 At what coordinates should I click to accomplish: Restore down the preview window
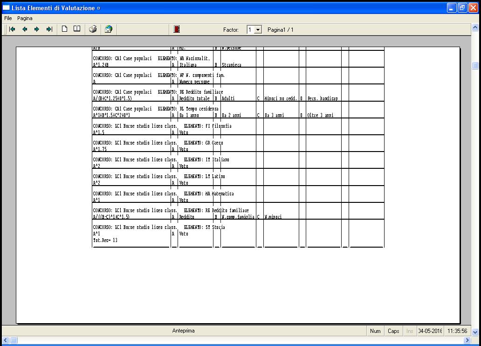pyautogui.click(x=462, y=8)
